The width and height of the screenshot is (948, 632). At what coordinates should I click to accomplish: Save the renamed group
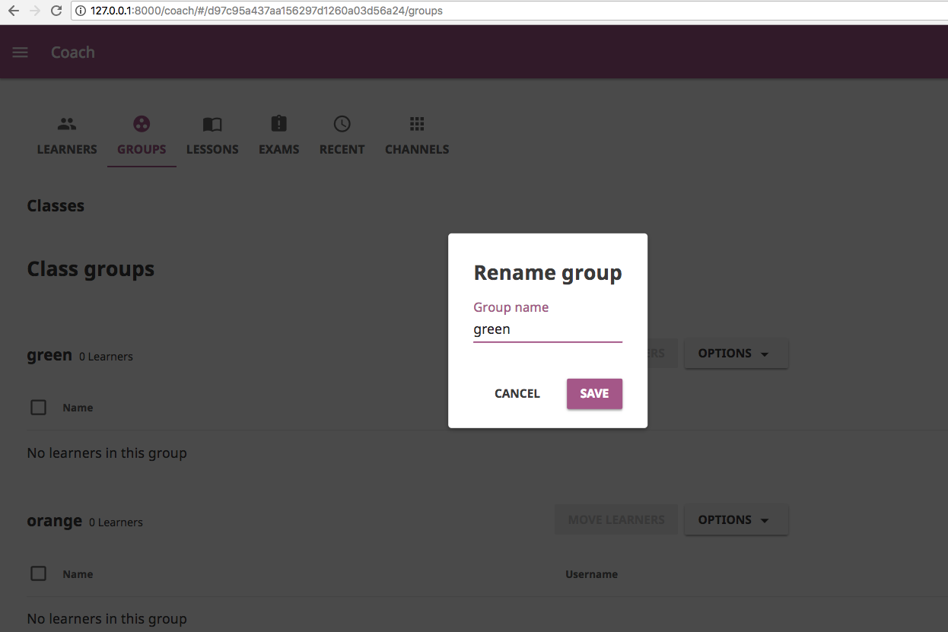[x=594, y=393]
